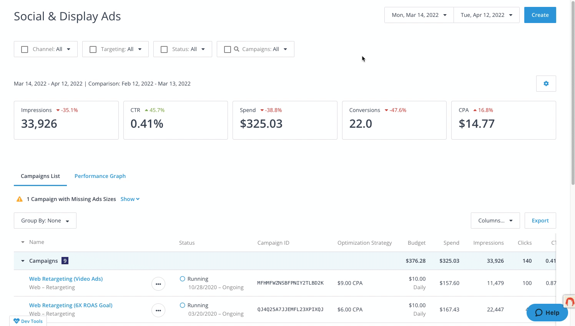Click the sort arrow on the Name column
This screenshot has width=575, height=326.
(23, 242)
